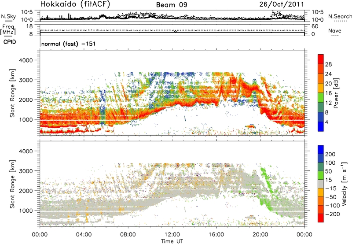Click the blue low-power patch near 05:30
352x244 pixels.
point(103,108)
